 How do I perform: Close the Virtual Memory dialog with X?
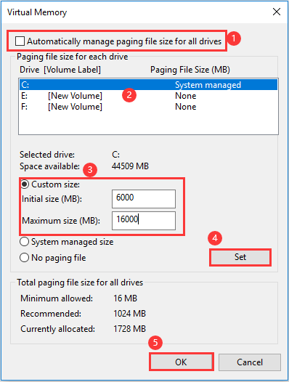coord(277,12)
